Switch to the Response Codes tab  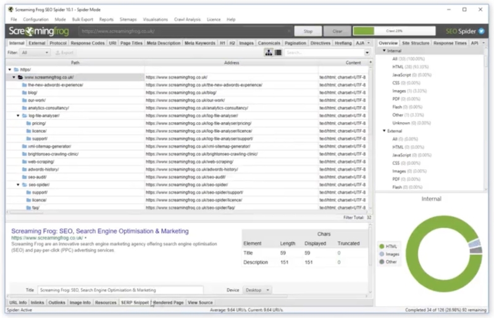point(88,43)
